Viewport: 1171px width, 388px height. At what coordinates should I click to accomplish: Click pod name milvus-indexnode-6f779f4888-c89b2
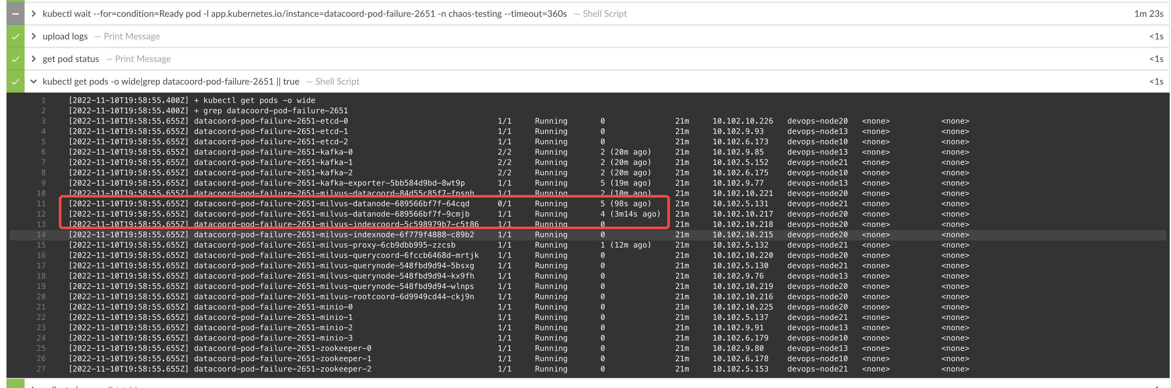(x=397, y=235)
